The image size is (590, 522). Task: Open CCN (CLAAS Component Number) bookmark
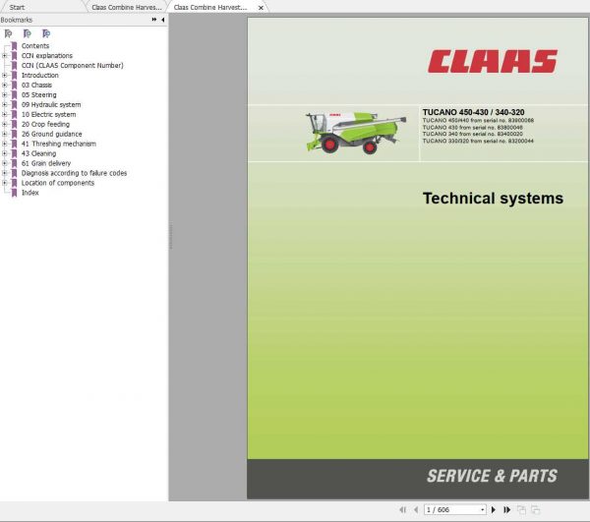(72, 66)
